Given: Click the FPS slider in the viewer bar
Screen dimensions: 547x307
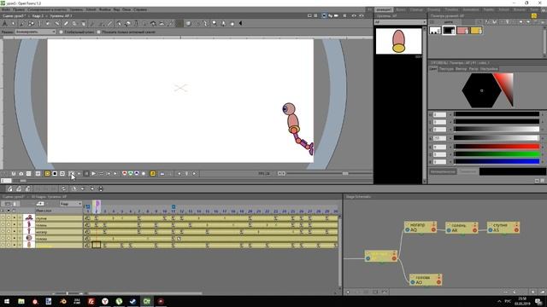Looking at the screenshot, I should pyautogui.click(x=329, y=173).
